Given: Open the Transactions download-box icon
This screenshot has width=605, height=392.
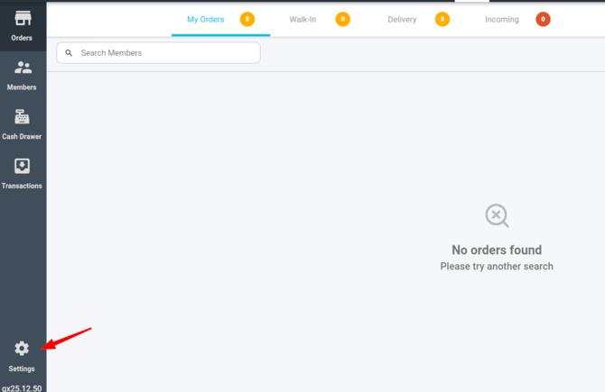Looking at the screenshot, I should pos(22,166).
